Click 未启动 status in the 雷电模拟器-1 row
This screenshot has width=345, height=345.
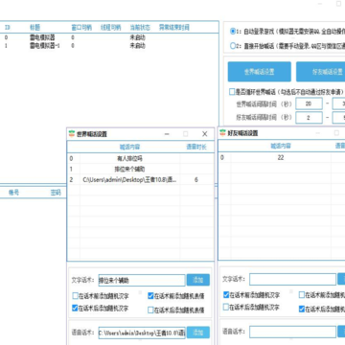click(x=137, y=46)
